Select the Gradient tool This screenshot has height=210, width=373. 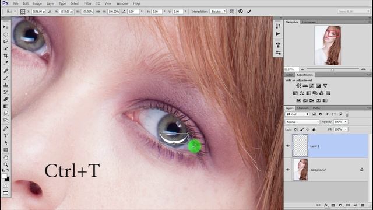[6, 106]
